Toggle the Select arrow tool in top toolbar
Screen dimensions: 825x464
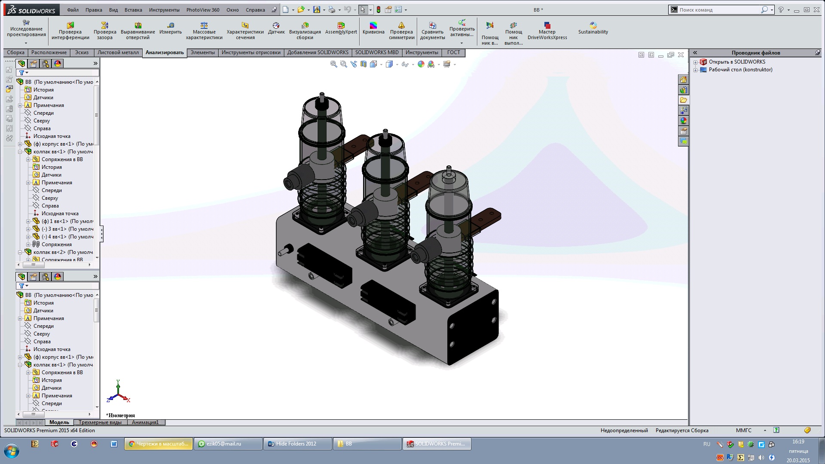click(x=363, y=9)
